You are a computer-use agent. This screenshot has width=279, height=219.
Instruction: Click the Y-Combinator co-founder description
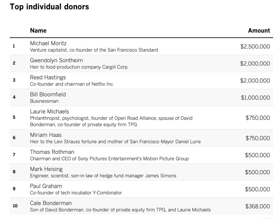coord(76,193)
